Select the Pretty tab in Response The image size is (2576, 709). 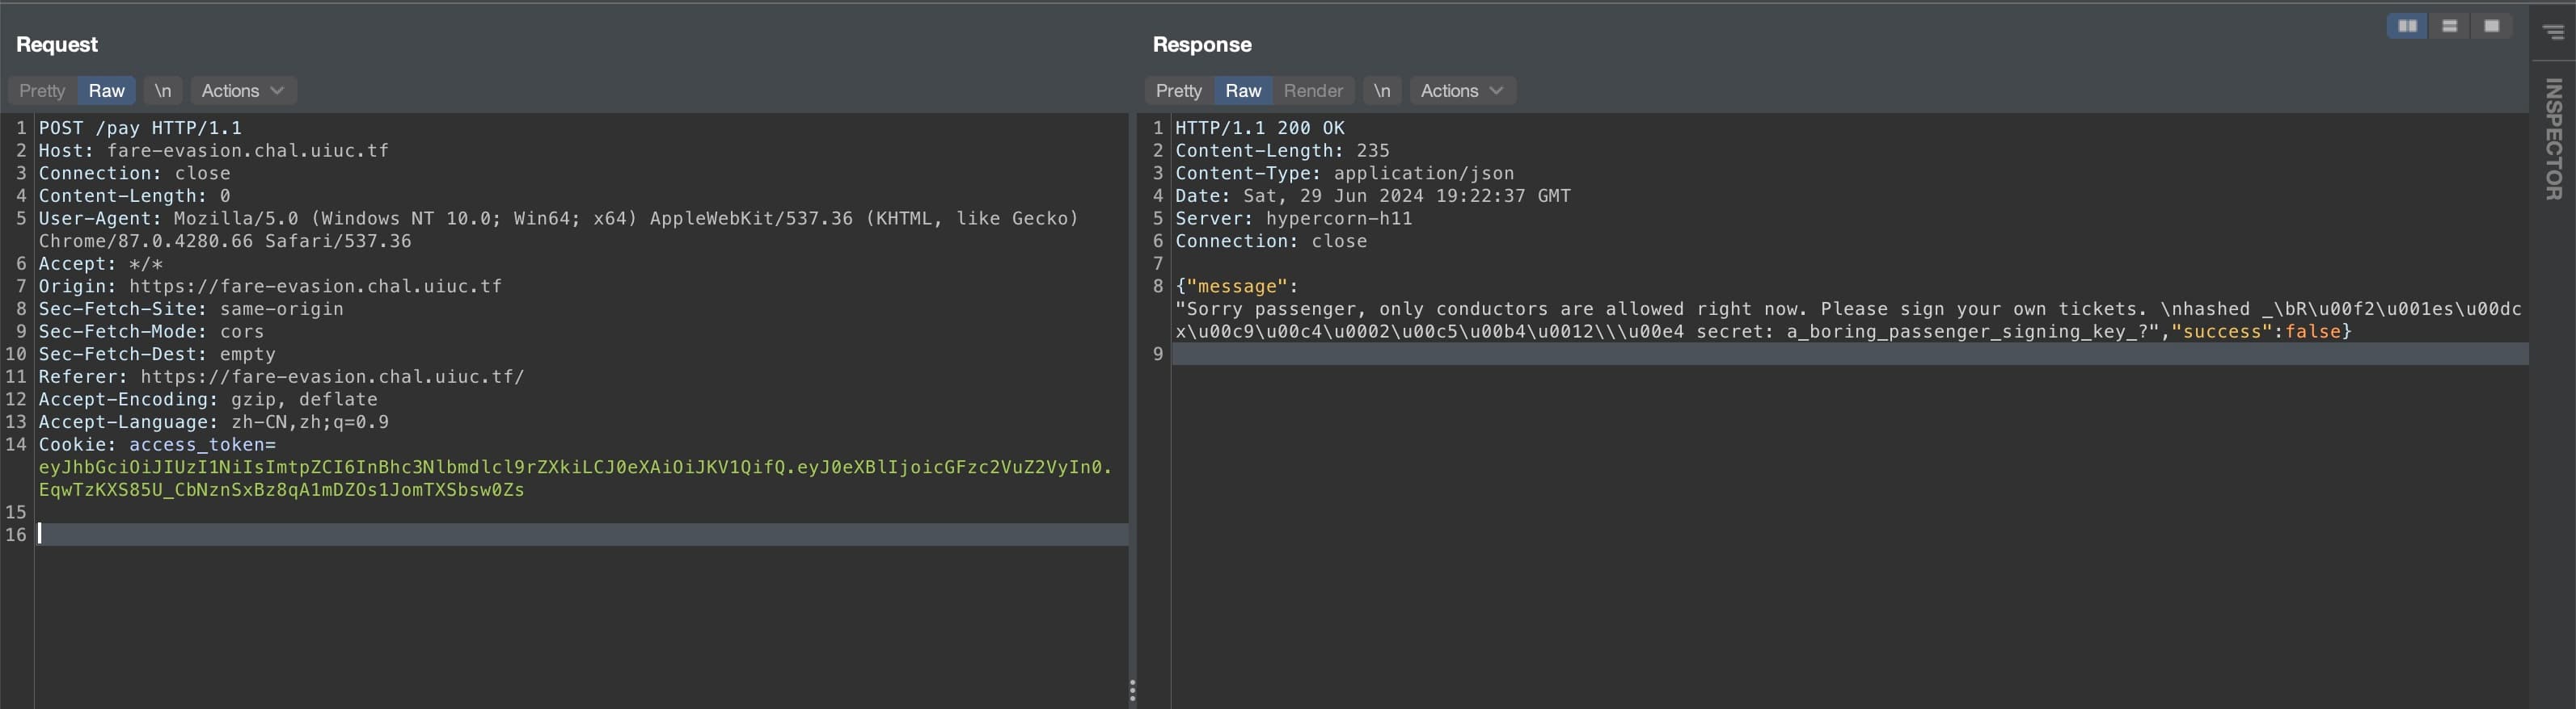click(1178, 91)
